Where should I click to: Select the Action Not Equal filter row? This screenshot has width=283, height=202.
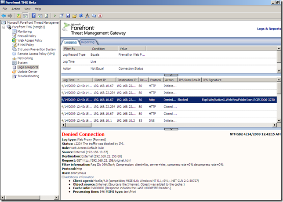click(169, 69)
